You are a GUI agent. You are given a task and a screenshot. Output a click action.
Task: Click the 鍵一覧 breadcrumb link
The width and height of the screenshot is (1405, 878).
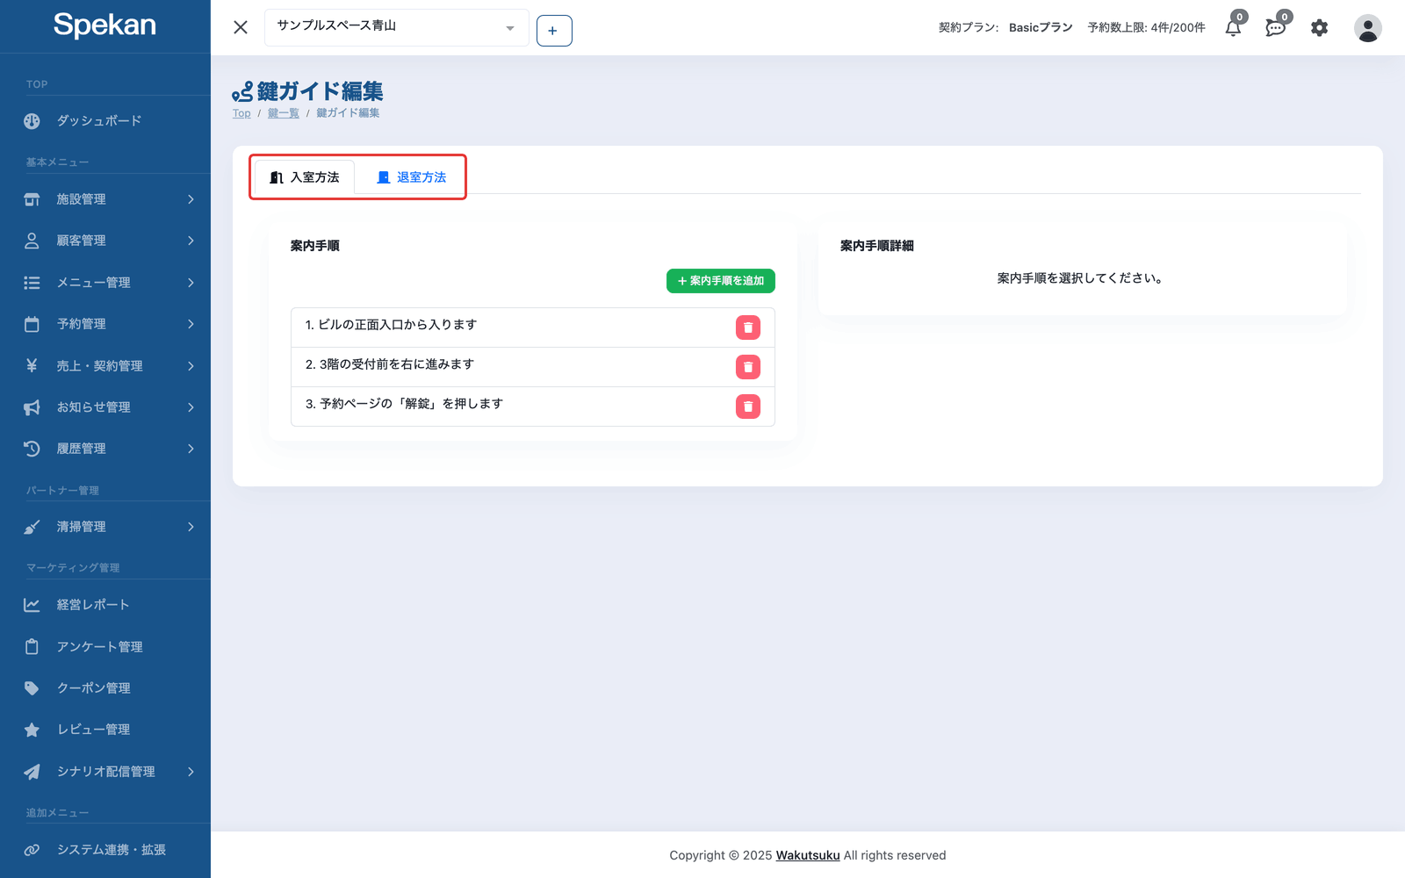(x=284, y=113)
